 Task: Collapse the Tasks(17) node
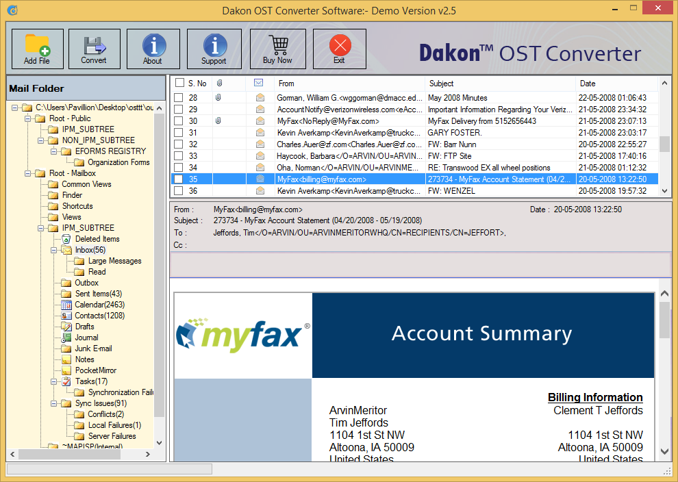tap(53, 382)
